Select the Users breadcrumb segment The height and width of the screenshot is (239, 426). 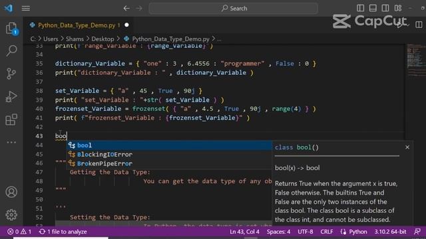(x=51, y=39)
